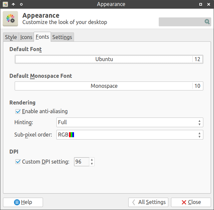The image size is (214, 210).
Task: Click the Appearance color palette icon
Action: click(10, 19)
